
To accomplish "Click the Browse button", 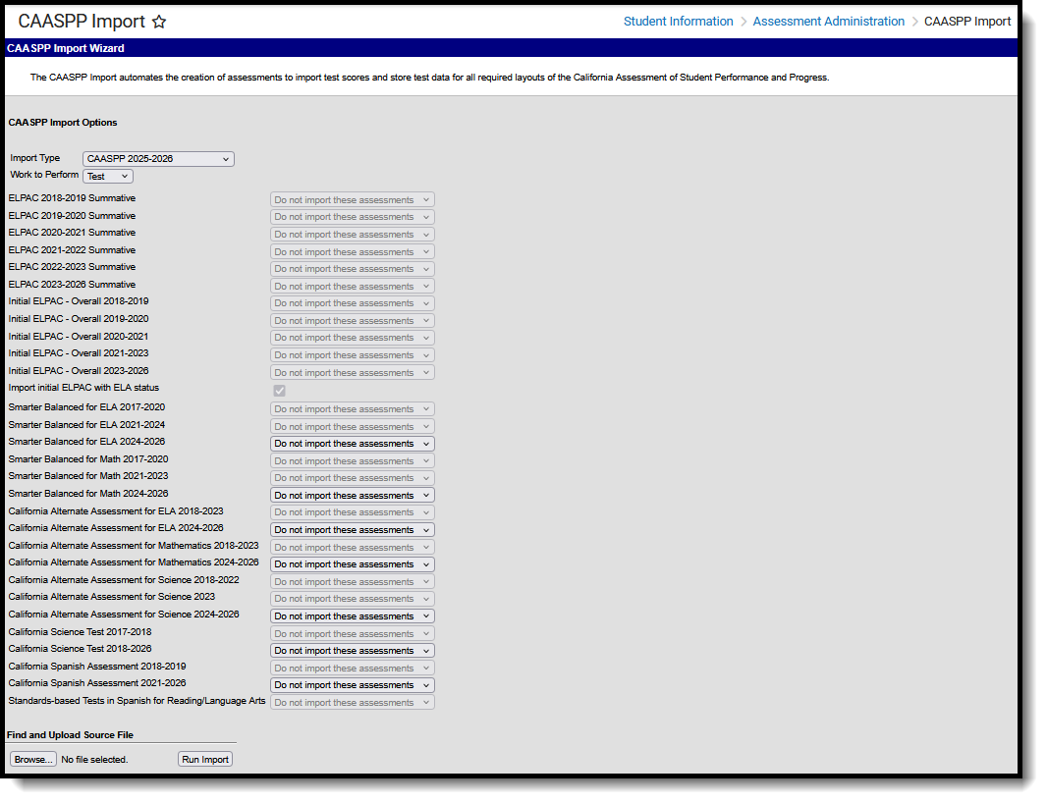I will (x=33, y=760).
